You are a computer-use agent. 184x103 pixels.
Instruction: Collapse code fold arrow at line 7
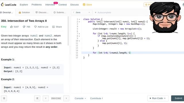click(x=79, y=34)
